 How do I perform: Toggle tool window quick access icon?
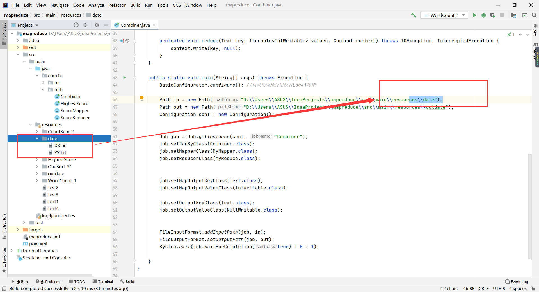click(4, 289)
